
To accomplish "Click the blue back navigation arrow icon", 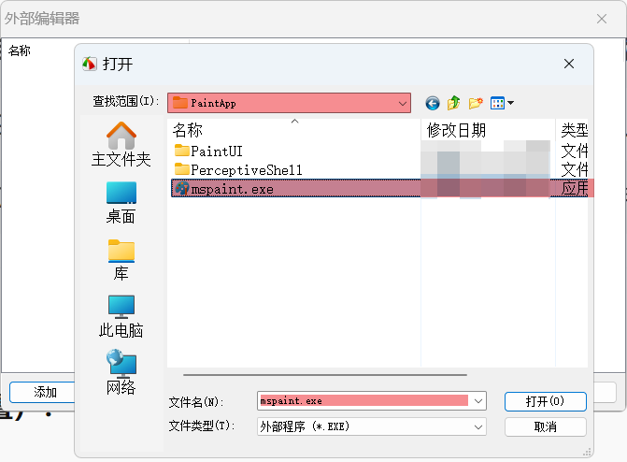I will point(433,103).
